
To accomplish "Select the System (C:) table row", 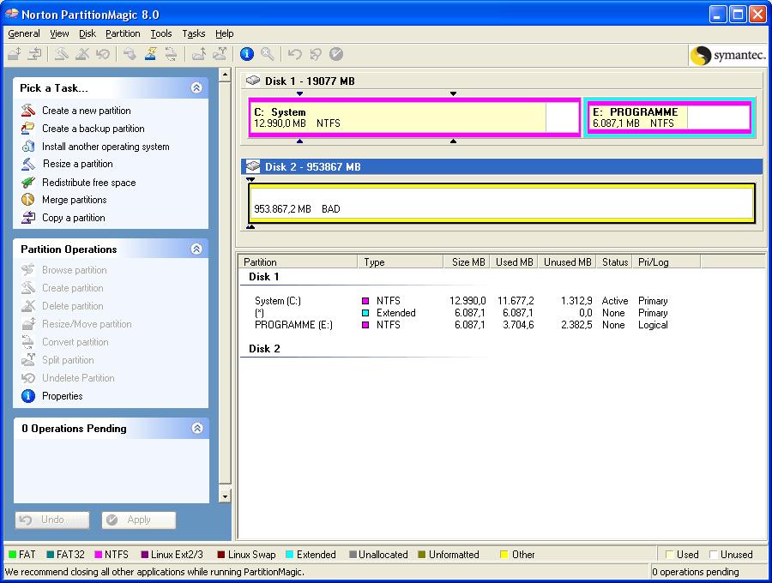I will click(461, 301).
